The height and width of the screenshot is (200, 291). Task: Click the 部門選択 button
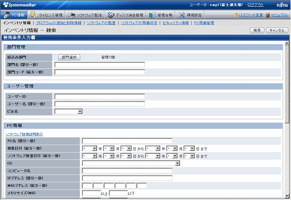pos(69,57)
